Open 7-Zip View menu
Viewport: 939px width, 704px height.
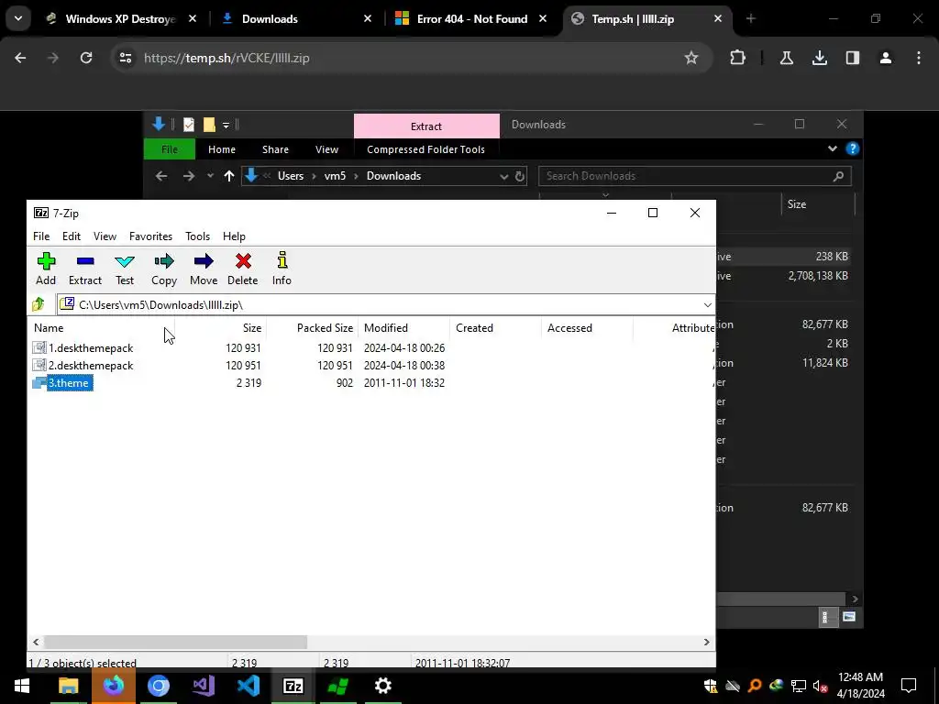(x=105, y=236)
